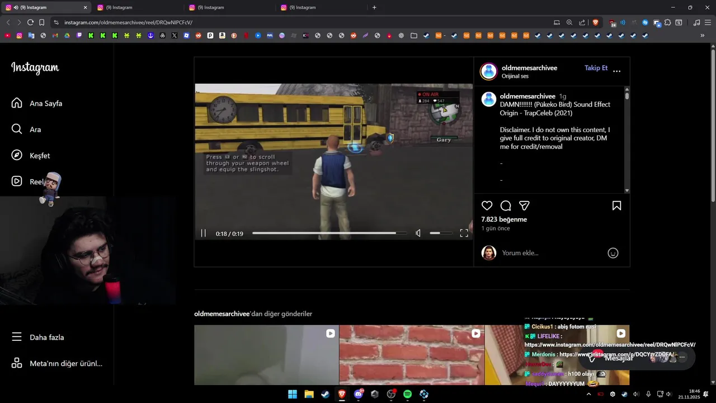Mute the video with speaker icon
This screenshot has height=403, width=716.
pyautogui.click(x=418, y=233)
